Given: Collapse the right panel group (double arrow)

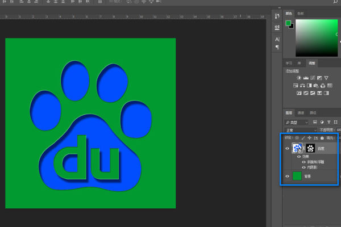Looking at the screenshot, I should pyautogui.click(x=280, y=7).
